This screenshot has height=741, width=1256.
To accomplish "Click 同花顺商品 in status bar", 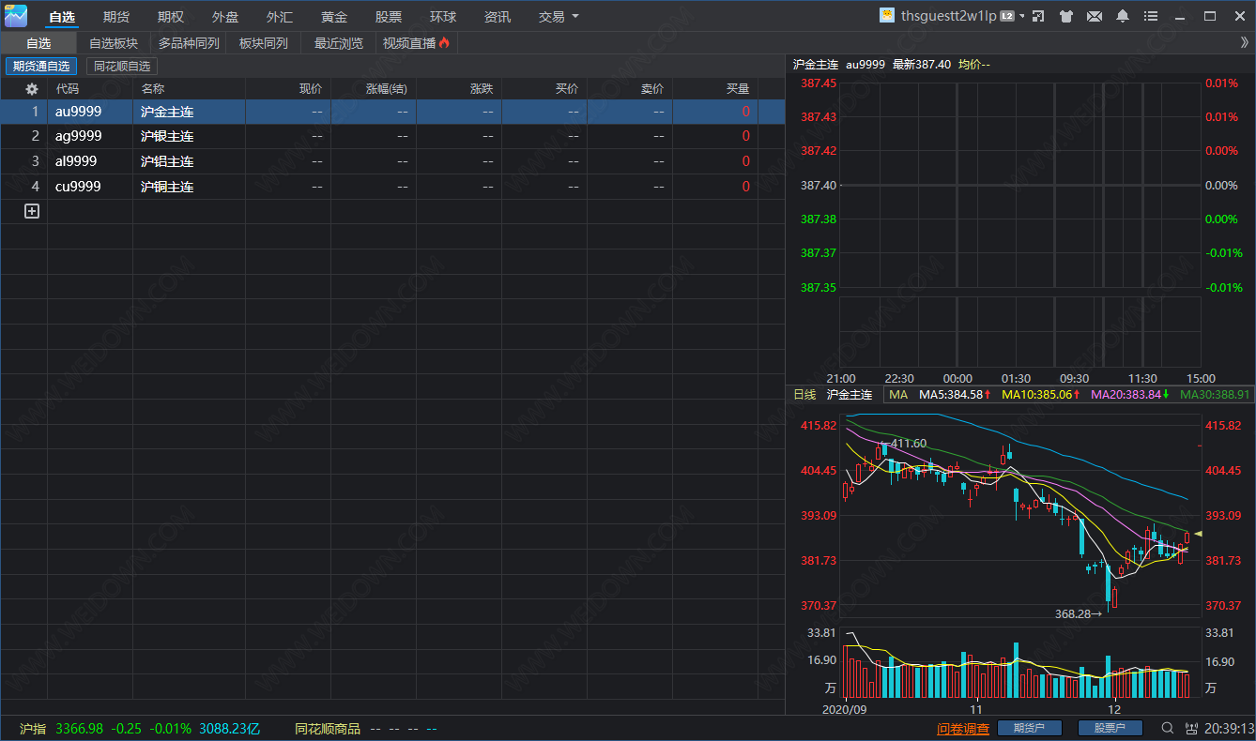I will pyautogui.click(x=328, y=729).
